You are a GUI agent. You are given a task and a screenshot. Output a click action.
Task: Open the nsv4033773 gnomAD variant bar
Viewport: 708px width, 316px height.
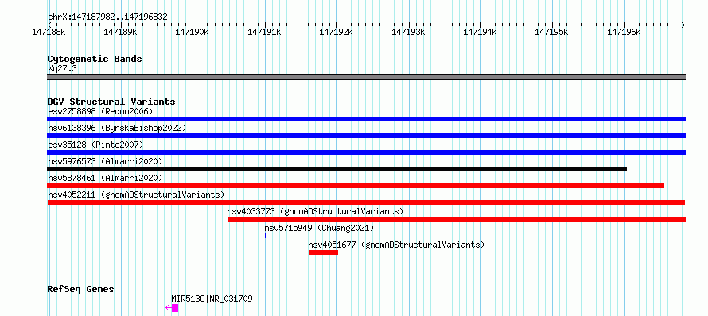457,219
